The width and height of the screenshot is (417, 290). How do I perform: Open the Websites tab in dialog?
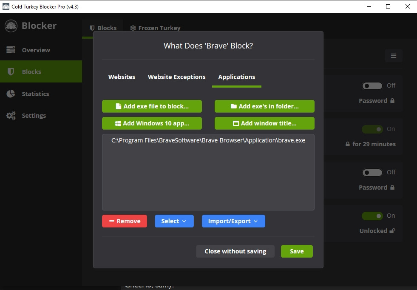122,77
